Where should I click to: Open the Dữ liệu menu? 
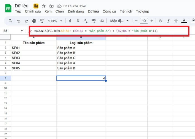(x=93, y=11)
